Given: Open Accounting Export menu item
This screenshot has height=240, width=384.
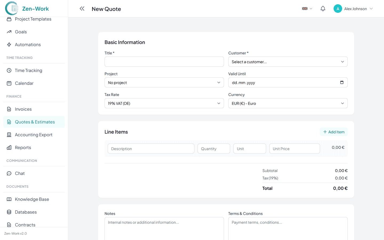Looking at the screenshot, I should click(x=34, y=135).
